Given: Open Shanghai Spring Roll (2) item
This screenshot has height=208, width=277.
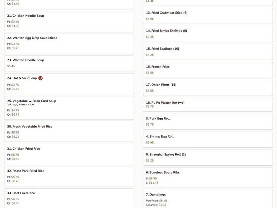Looking at the screenshot, I should (208, 157).
